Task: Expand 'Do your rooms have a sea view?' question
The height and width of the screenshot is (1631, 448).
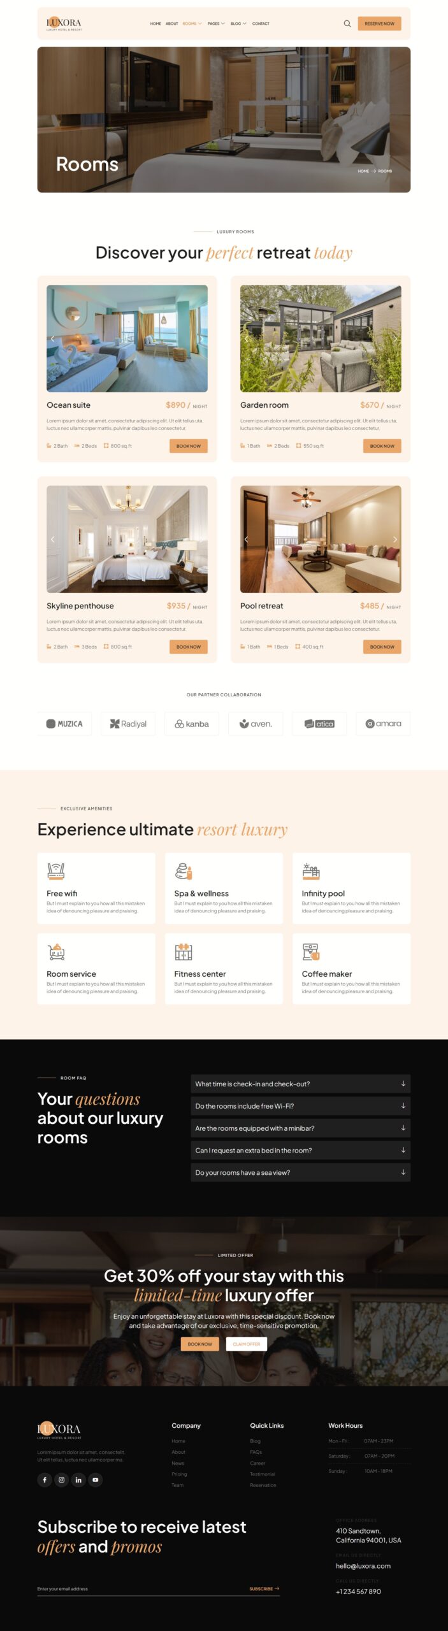Action: 301,1172
